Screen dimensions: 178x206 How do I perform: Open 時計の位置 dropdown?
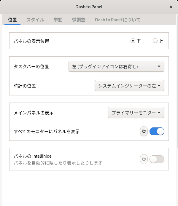(x=129, y=86)
